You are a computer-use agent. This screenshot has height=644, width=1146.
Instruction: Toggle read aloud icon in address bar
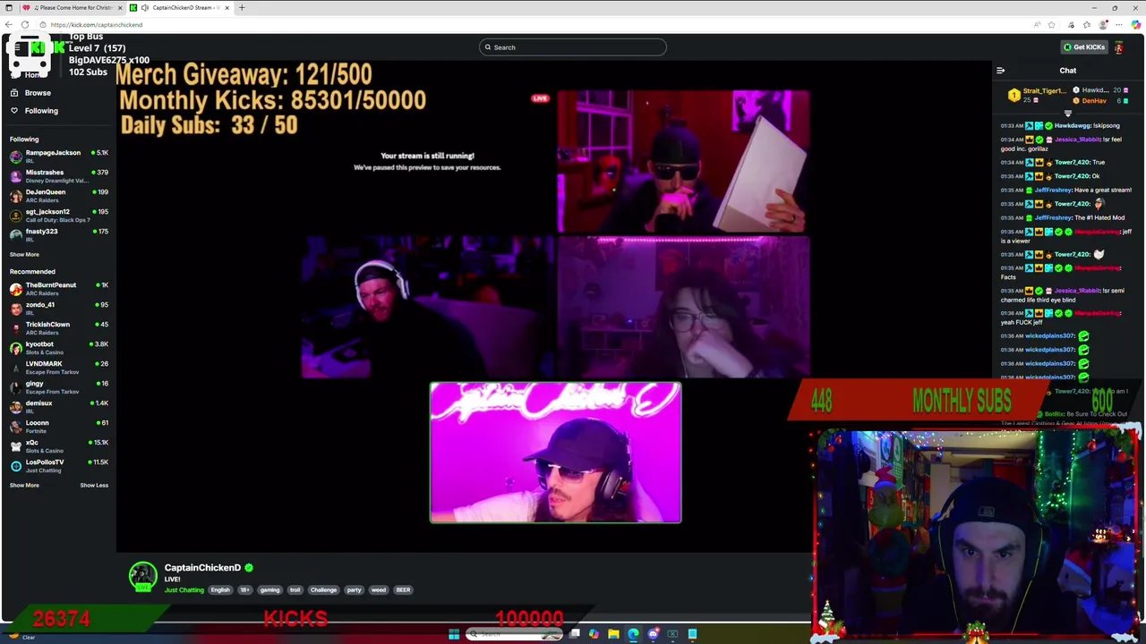coord(1038,25)
